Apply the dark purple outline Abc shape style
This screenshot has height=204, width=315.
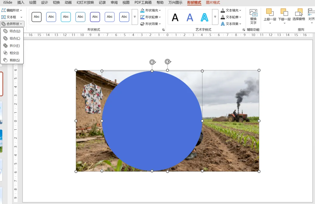pyautogui.click(x=95, y=17)
